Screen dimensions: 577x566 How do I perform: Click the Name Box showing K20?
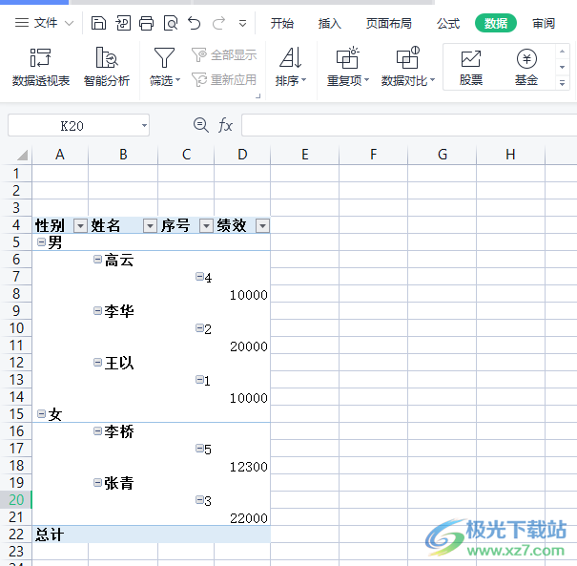tap(72, 126)
